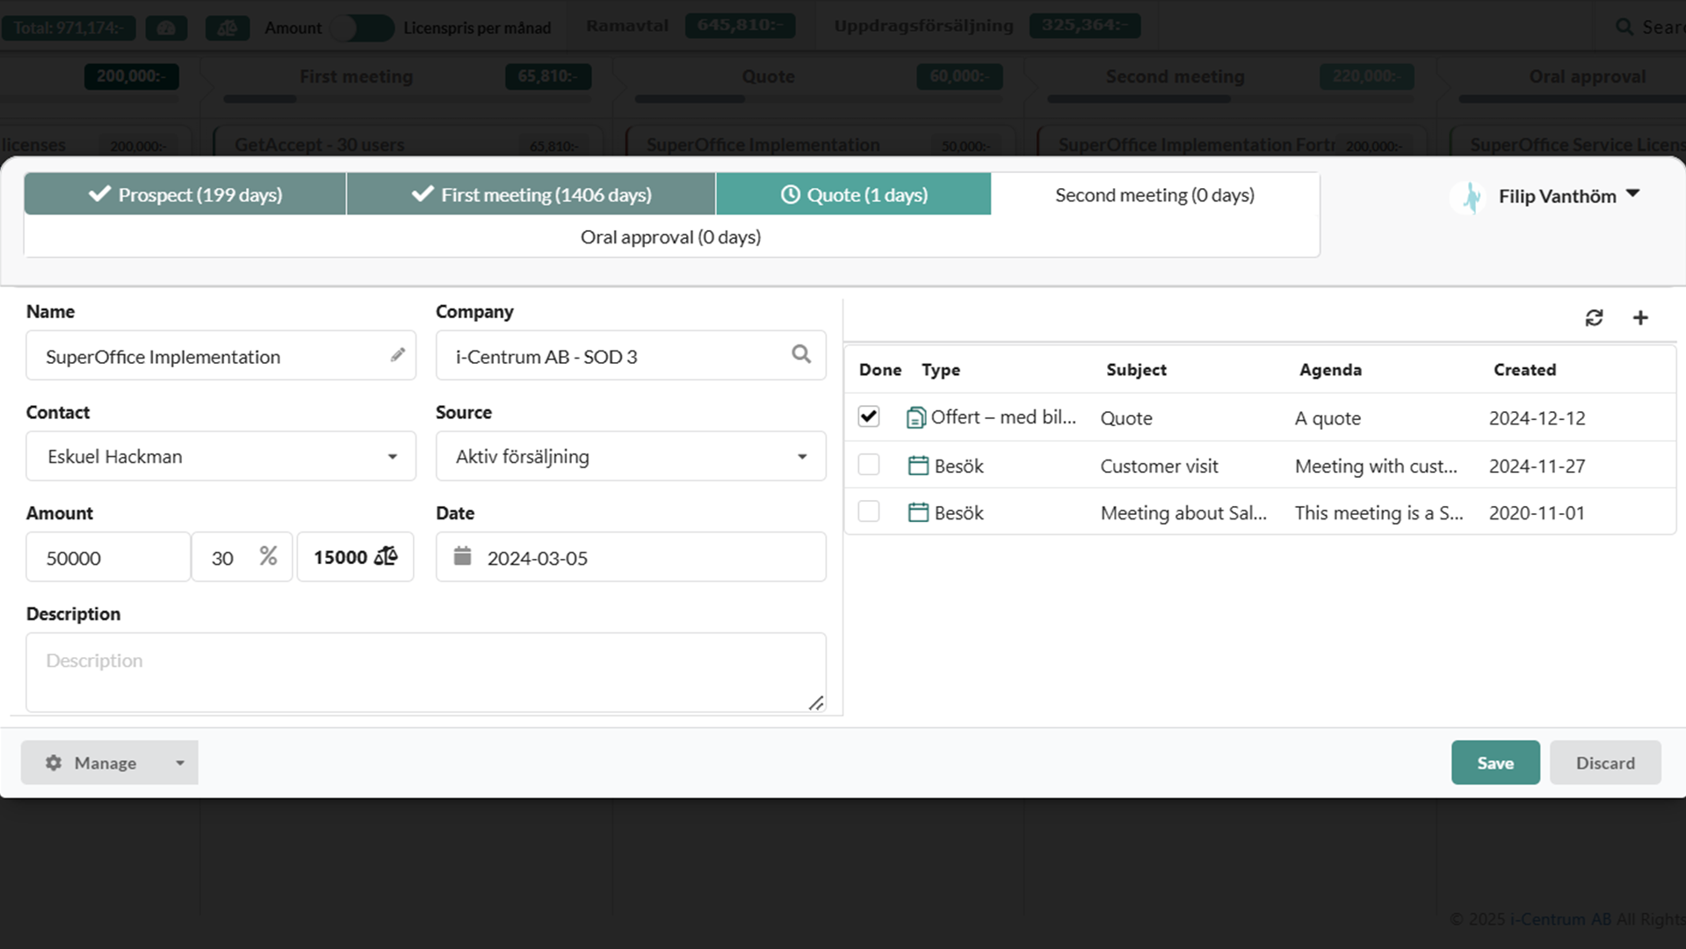This screenshot has width=1686, height=949.
Task: Click the calendar icon in Date field
Action: point(463,556)
